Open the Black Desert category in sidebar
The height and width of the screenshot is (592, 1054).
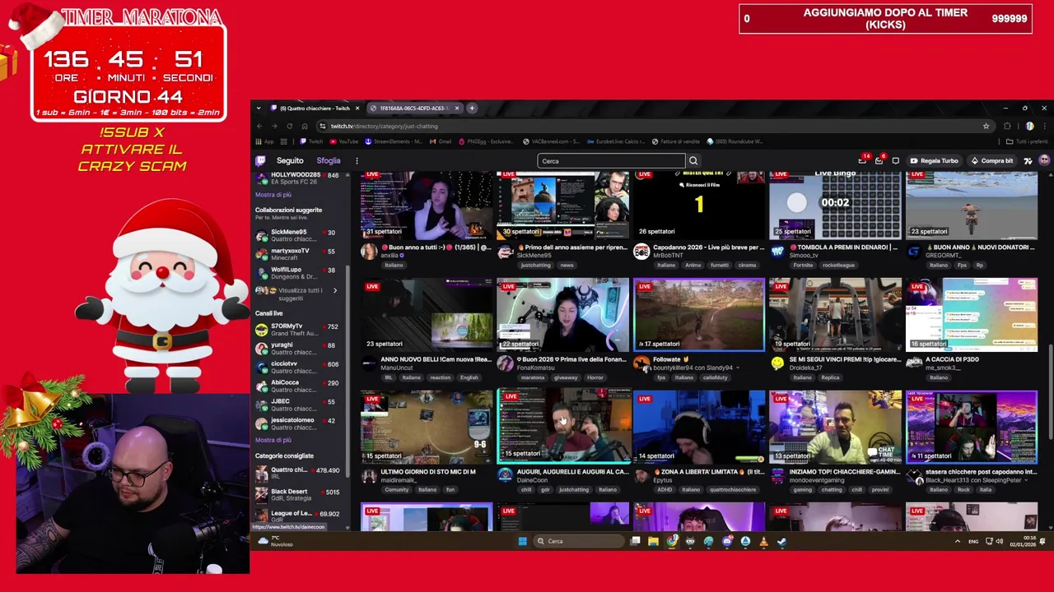tap(296, 494)
